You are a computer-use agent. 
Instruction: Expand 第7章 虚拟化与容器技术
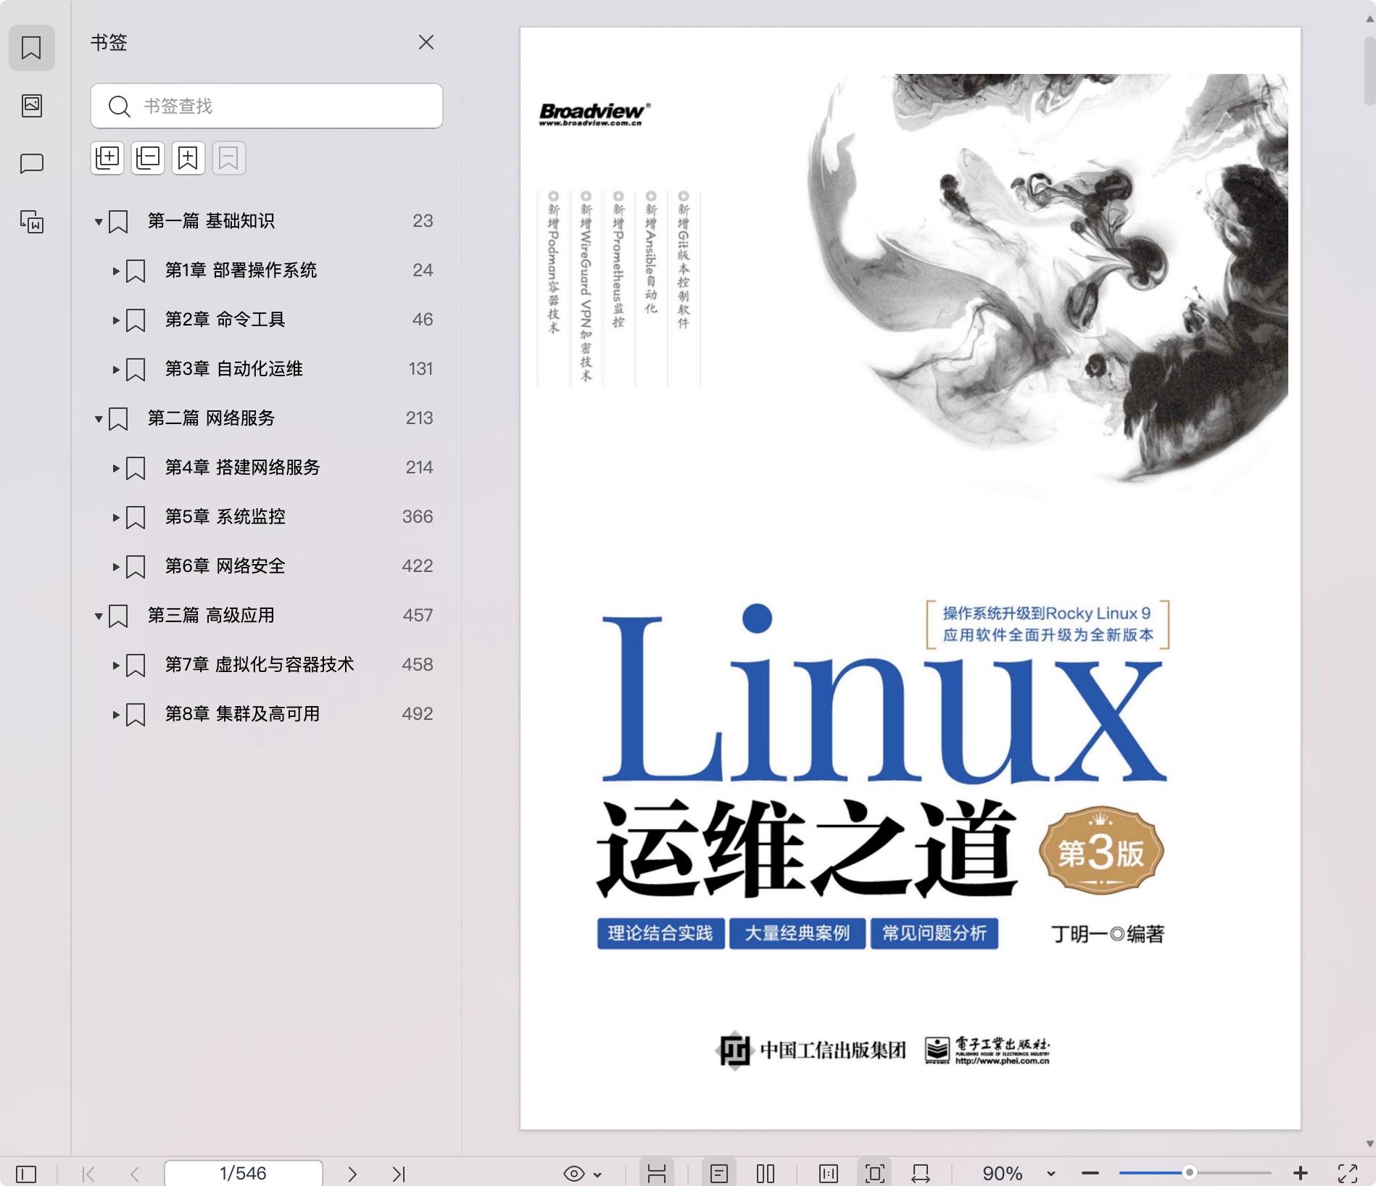coord(116,665)
